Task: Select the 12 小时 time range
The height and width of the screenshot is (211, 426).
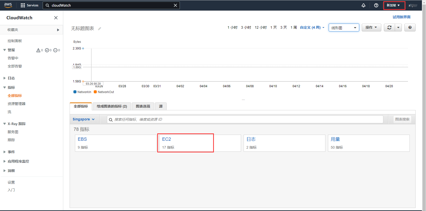Action: tap(261, 27)
